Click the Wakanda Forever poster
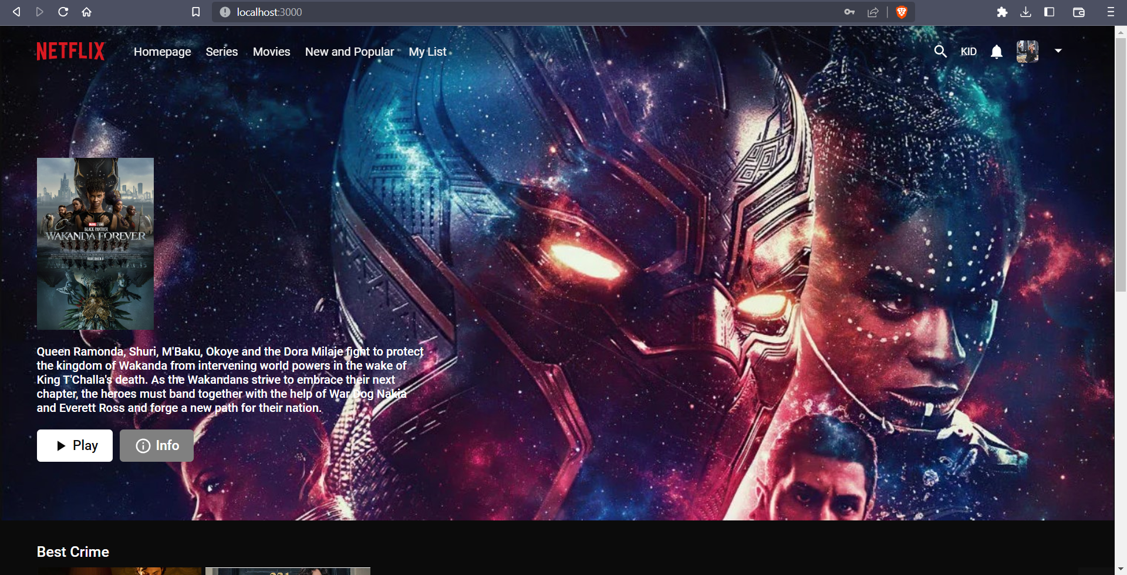 click(x=95, y=243)
